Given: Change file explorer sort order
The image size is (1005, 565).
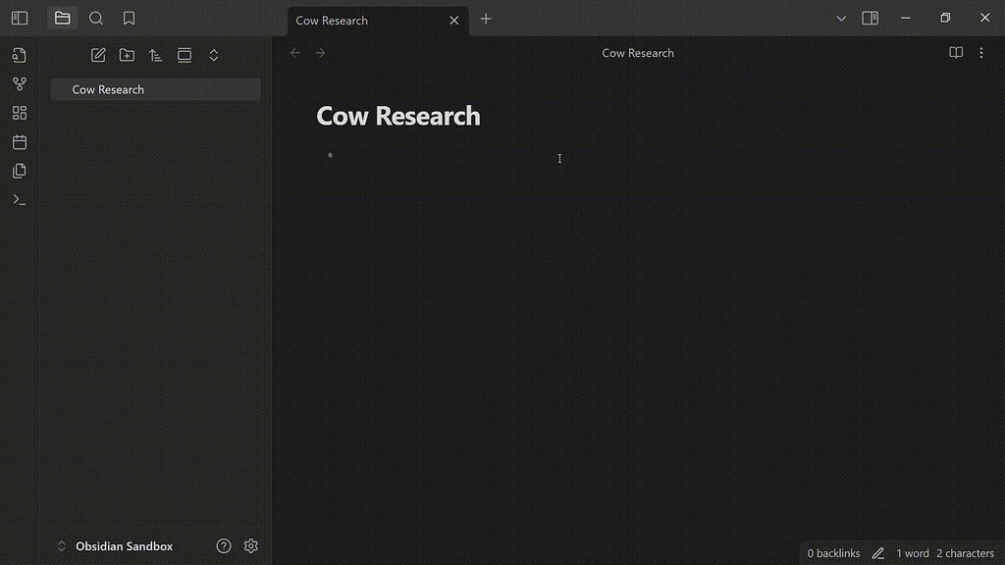Looking at the screenshot, I should pyautogui.click(x=155, y=55).
